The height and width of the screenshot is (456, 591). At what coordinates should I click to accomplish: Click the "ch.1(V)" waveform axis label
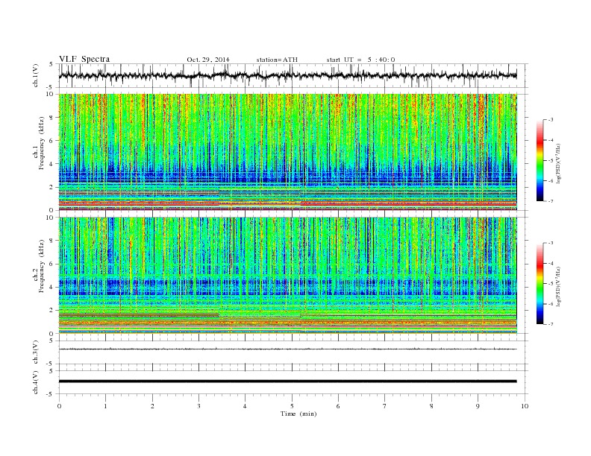coord(36,75)
